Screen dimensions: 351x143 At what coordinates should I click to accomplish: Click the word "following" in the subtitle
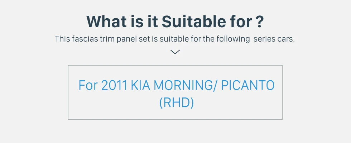[233, 39]
